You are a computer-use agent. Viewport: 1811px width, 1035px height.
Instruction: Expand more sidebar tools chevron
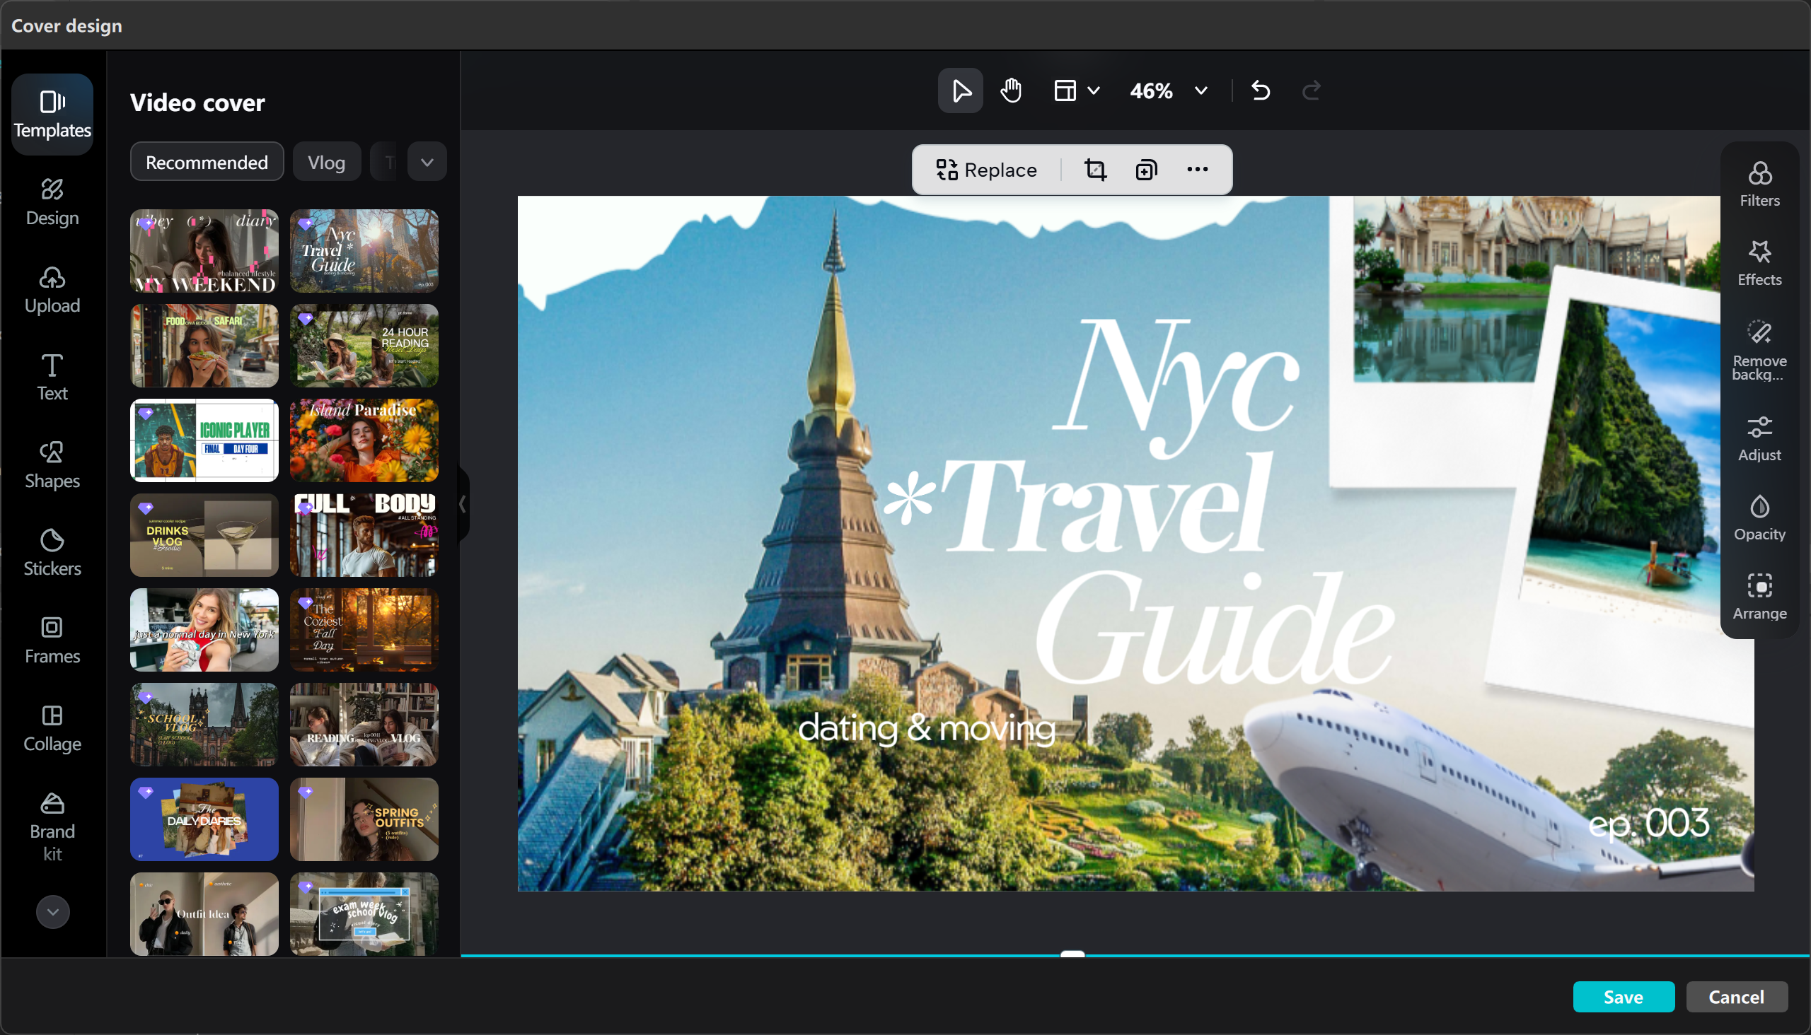(x=52, y=911)
